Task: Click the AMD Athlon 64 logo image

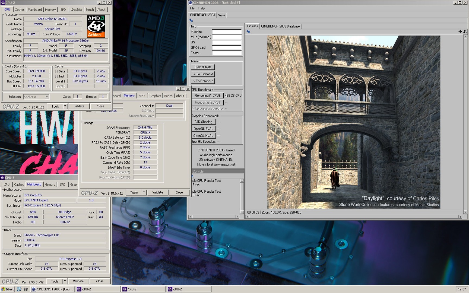Action: tap(96, 26)
